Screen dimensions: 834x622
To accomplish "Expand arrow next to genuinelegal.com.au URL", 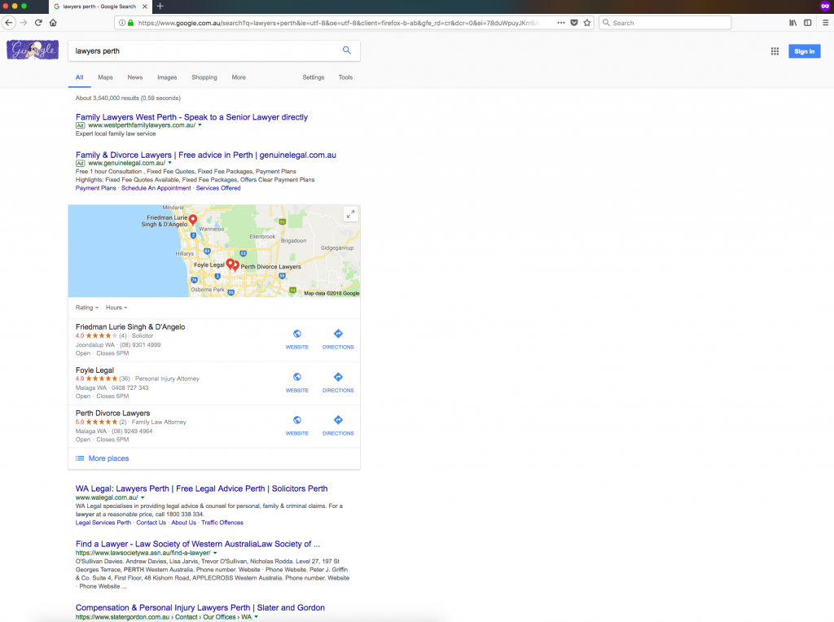I will point(170,163).
